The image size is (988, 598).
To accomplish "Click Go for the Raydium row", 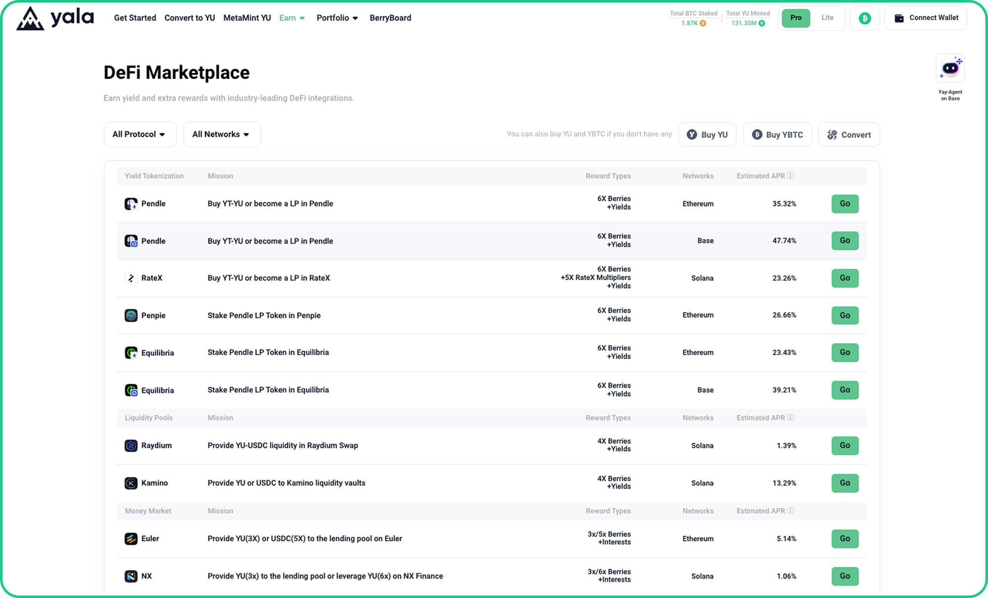I will (x=845, y=445).
